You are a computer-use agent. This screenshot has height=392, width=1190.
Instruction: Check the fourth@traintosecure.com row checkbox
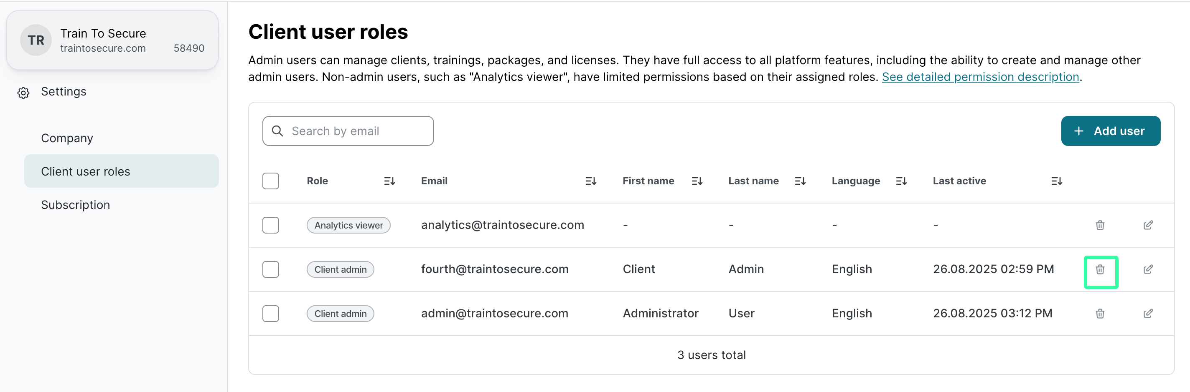click(x=271, y=269)
